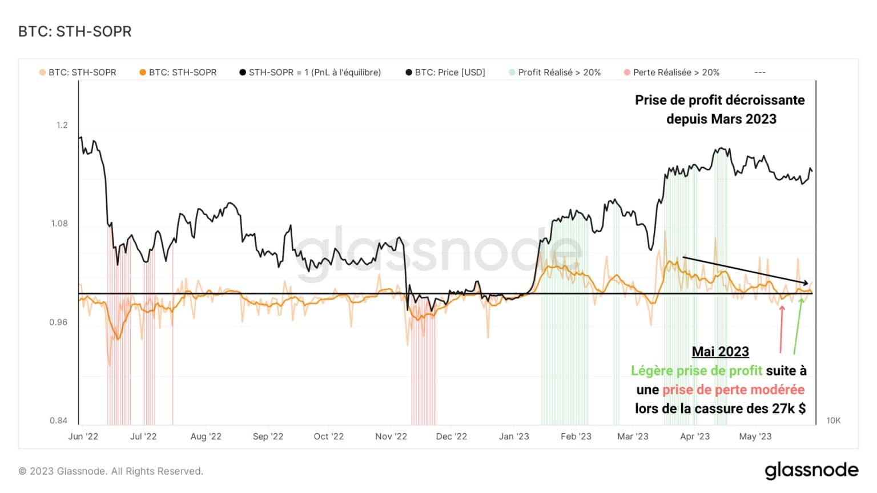Click the glassnode logo at bottom right
This screenshot has width=877, height=493.
coord(811,470)
